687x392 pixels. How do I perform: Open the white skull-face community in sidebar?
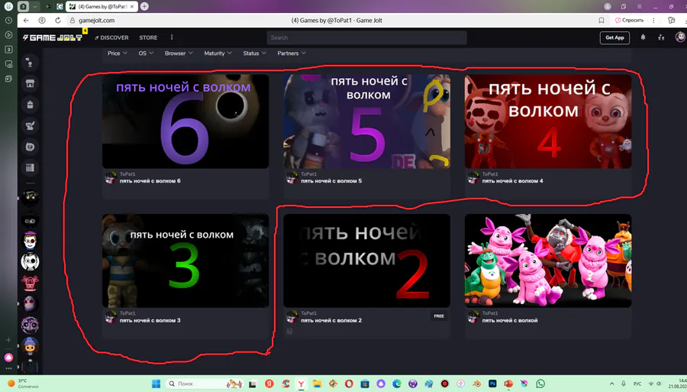[x=30, y=262]
